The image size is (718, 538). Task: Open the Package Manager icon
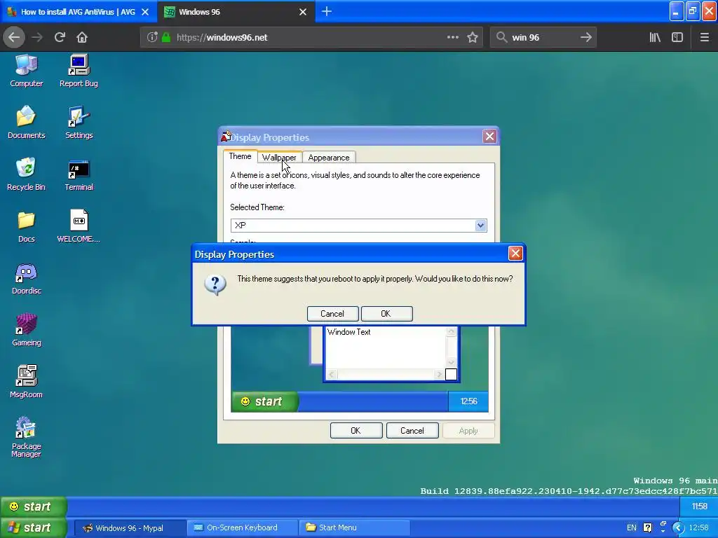[x=26, y=437]
